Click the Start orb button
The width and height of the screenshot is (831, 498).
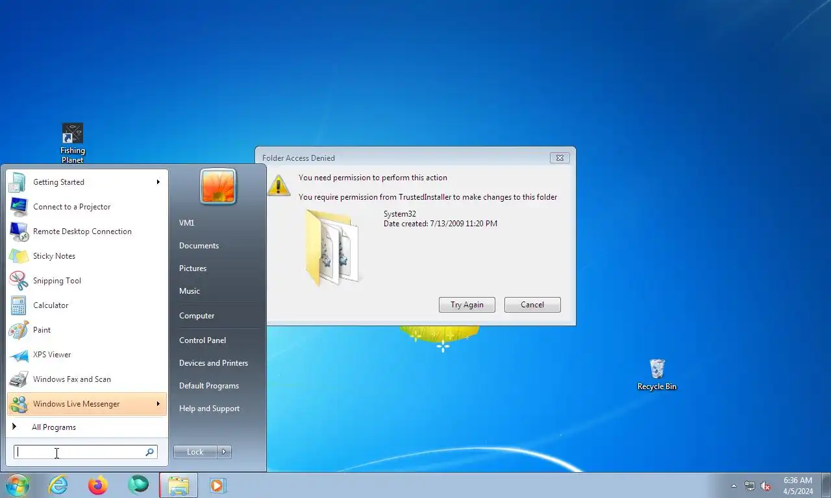(x=18, y=485)
